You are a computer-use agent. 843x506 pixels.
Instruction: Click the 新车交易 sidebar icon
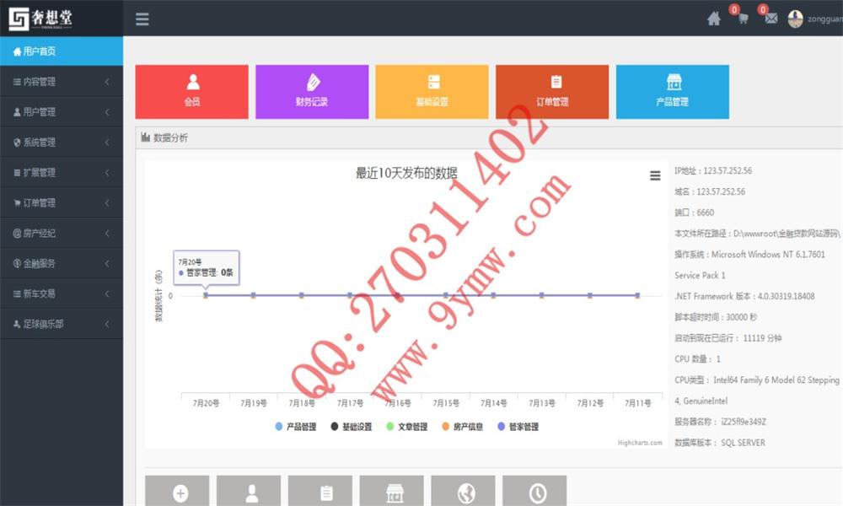17,293
